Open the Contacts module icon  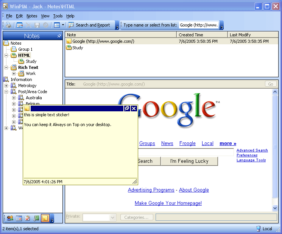click(10, 218)
